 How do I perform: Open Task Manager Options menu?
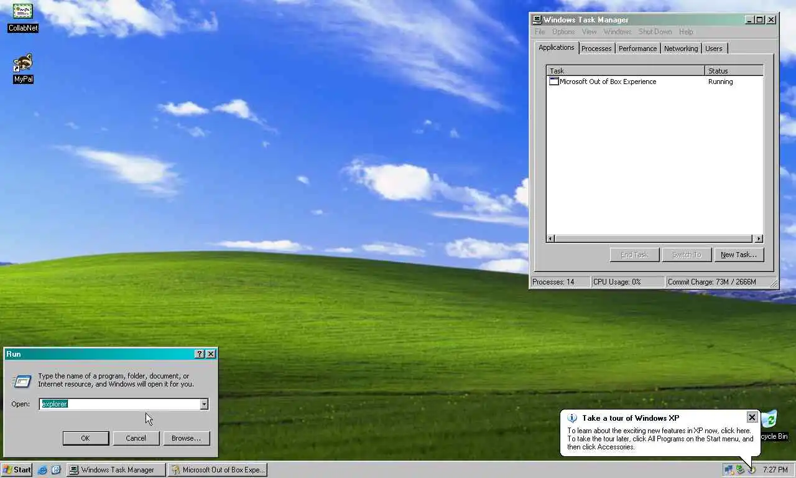[x=563, y=32]
